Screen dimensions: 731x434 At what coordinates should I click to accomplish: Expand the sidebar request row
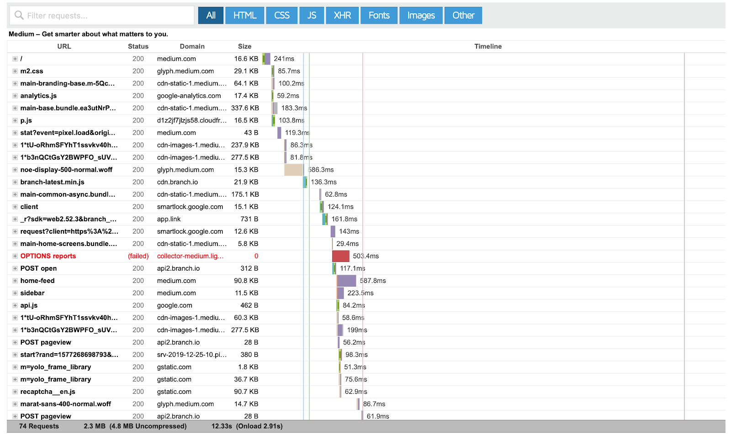pyautogui.click(x=15, y=293)
